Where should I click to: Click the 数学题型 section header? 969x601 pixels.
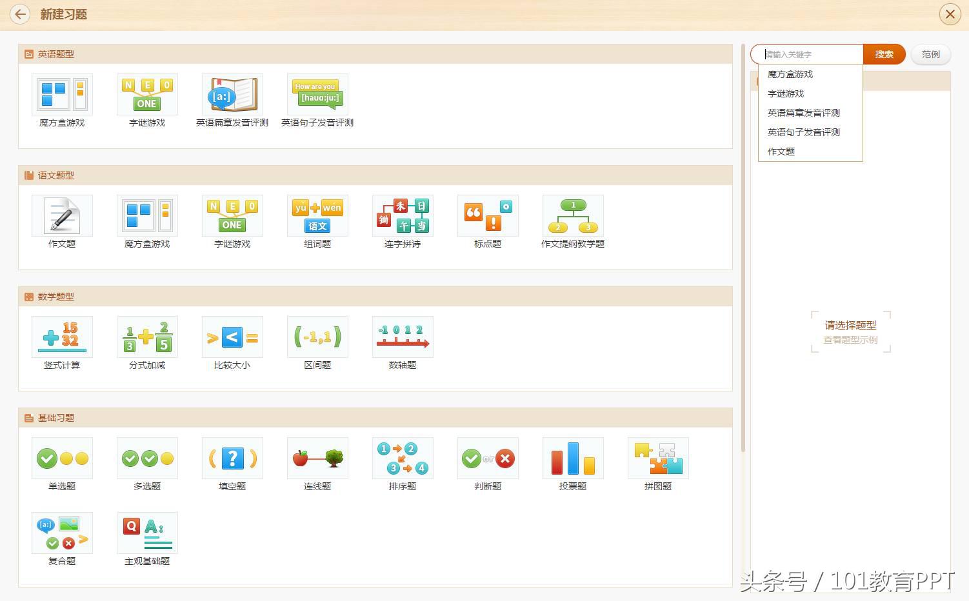point(375,297)
